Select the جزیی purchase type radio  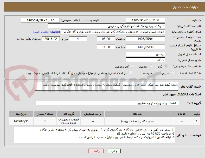(x=172, y=72)
